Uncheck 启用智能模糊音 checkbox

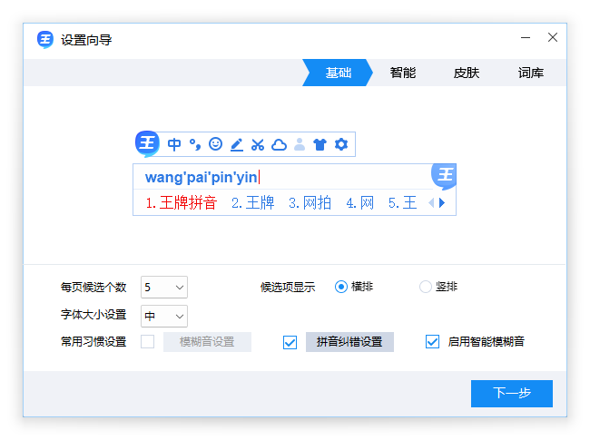click(x=433, y=342)
